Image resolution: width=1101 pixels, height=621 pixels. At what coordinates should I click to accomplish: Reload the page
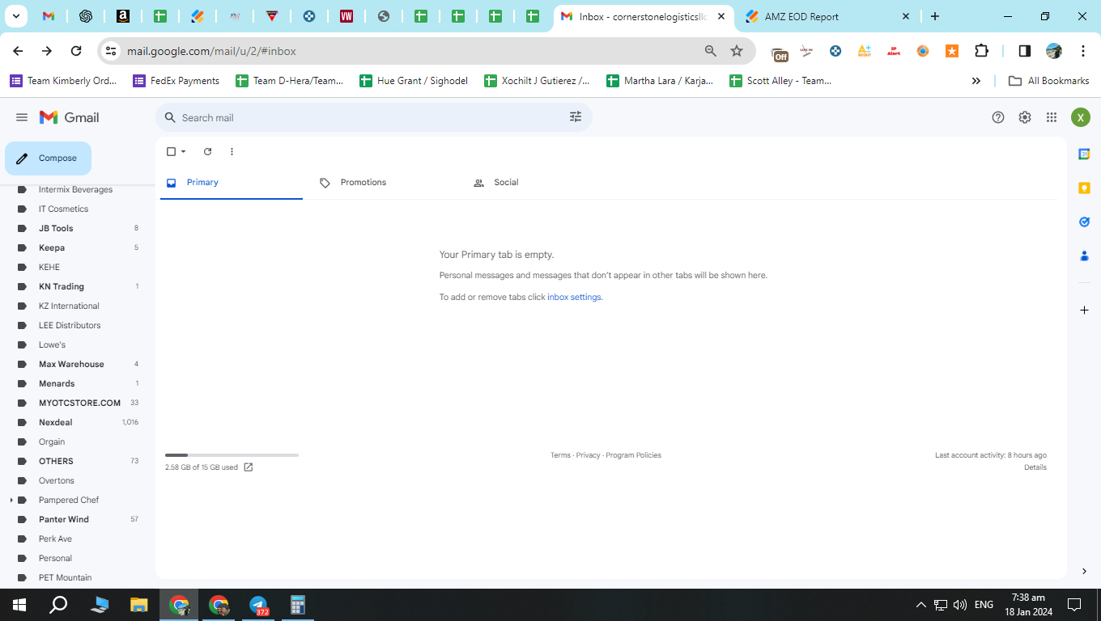coord(76,51)
